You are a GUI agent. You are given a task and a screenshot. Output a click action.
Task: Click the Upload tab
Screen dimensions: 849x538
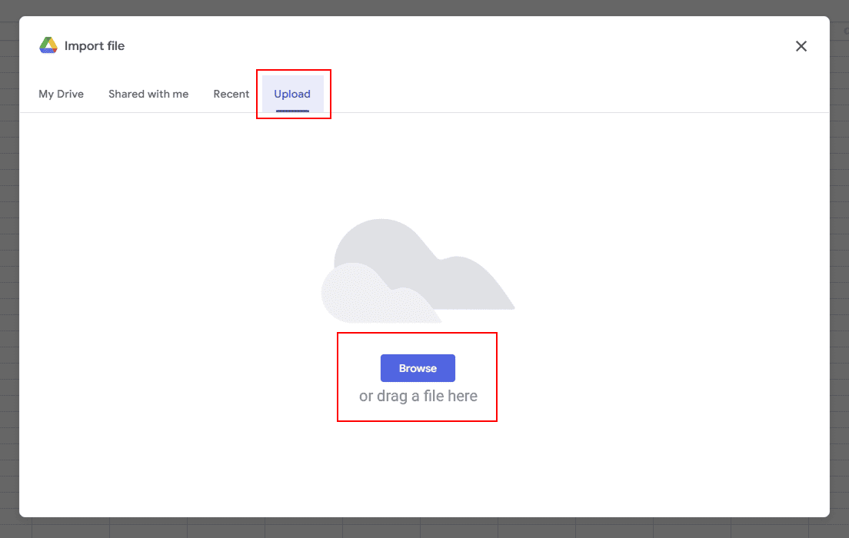292,94
